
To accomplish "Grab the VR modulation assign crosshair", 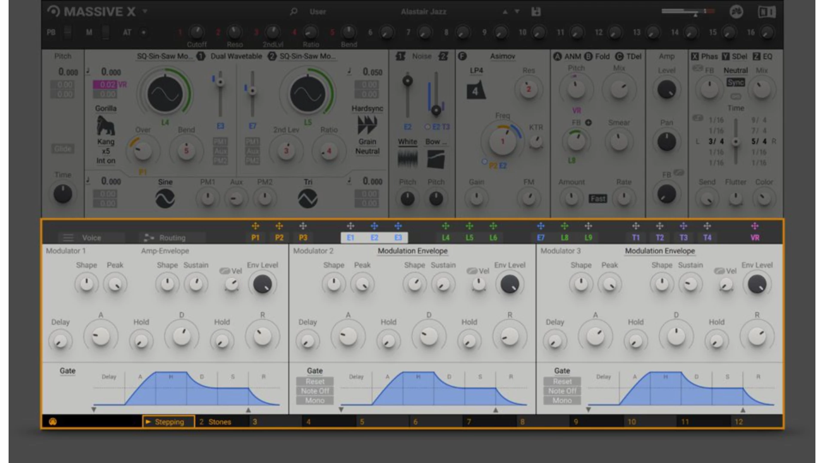I will (755, 226).
